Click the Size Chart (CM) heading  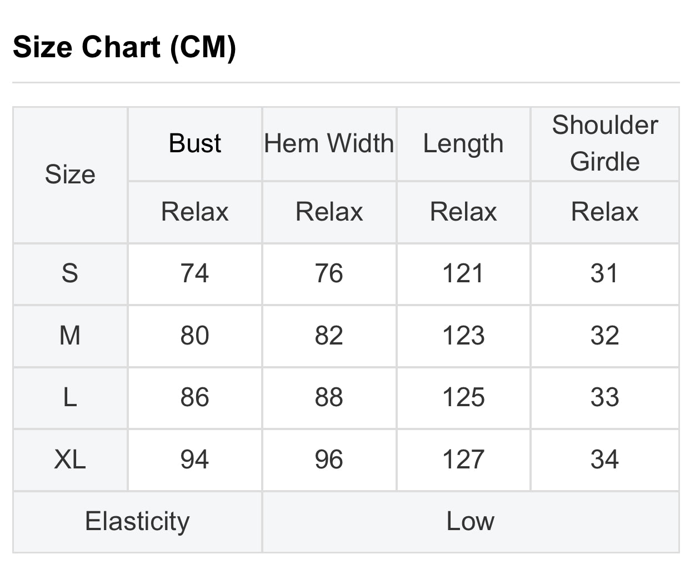click(124, 47)
